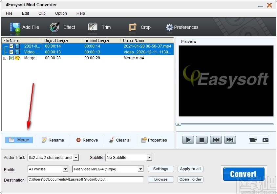277x194 pixels.
Task: Uncheck the 2021-01-28 video file checkbox
Action: [x=11, y=46]
